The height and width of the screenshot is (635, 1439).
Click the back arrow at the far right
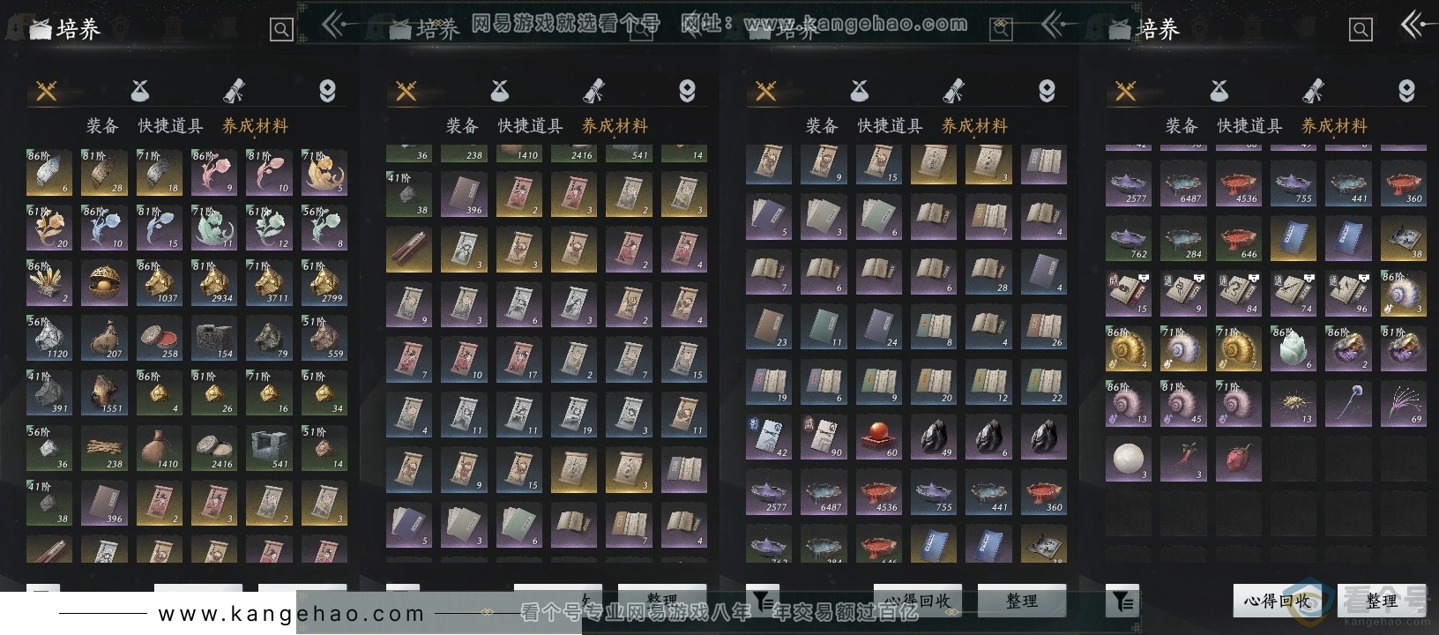point(1417,24)
